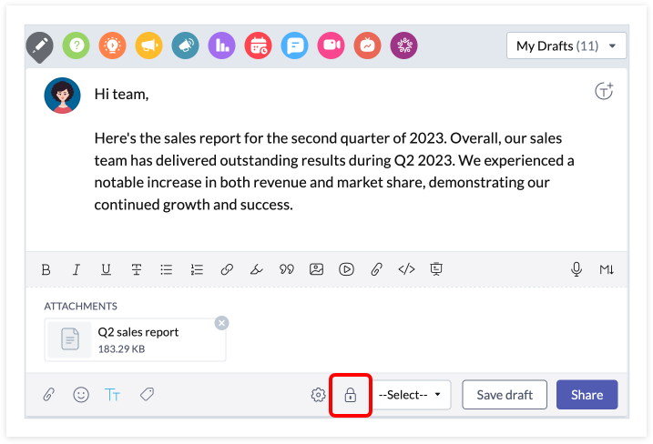Insert a presentation slide icon
Image resolution: width=653 pixels, height=444 pixels.
[x=436, y=268]
